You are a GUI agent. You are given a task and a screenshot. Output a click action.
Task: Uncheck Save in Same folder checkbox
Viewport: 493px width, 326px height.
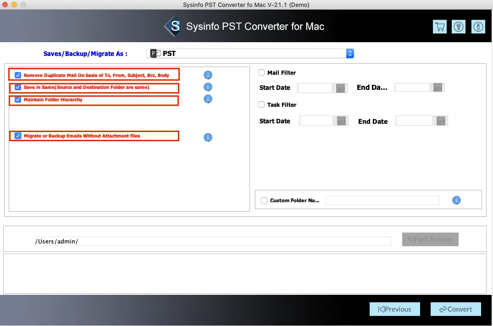click(18, 88)
